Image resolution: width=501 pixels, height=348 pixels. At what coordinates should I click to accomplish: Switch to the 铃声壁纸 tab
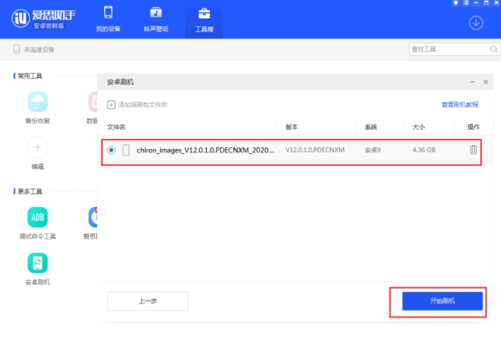point(156,20)
